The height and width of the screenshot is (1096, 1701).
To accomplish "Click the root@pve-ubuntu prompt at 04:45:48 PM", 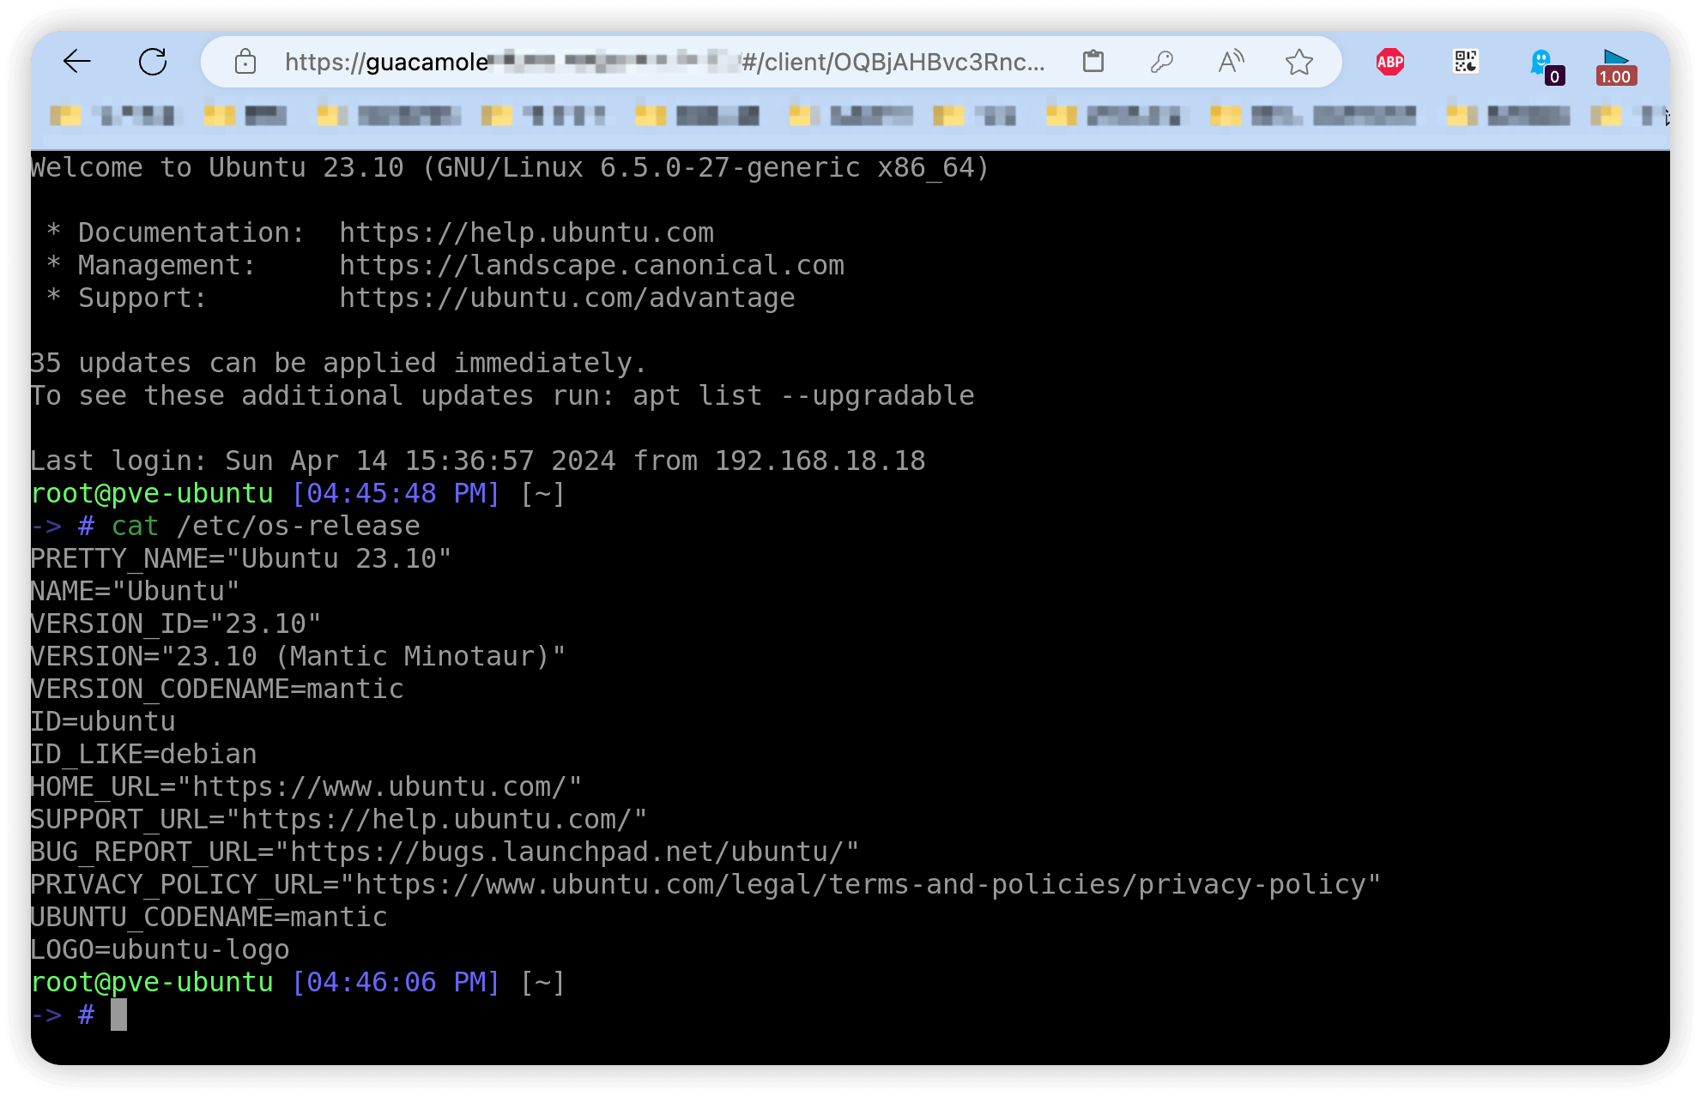I will click(x=298, y=493).
